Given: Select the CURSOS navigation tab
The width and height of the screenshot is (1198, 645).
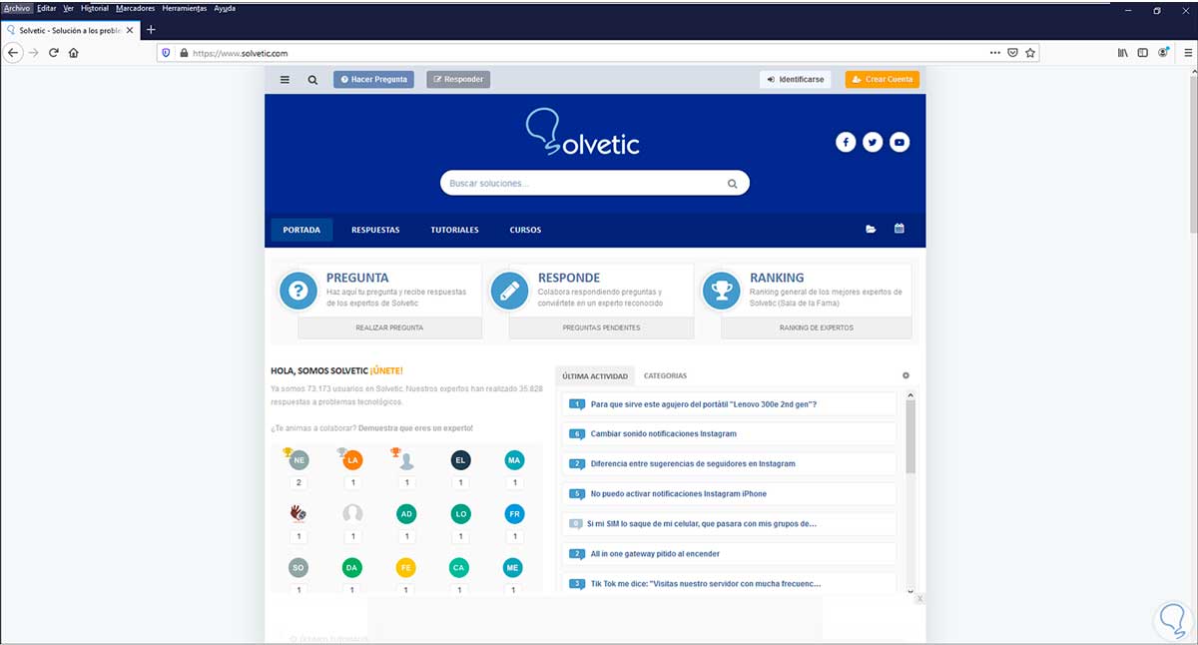Looking at the screenshot, I should pos(525,230).
